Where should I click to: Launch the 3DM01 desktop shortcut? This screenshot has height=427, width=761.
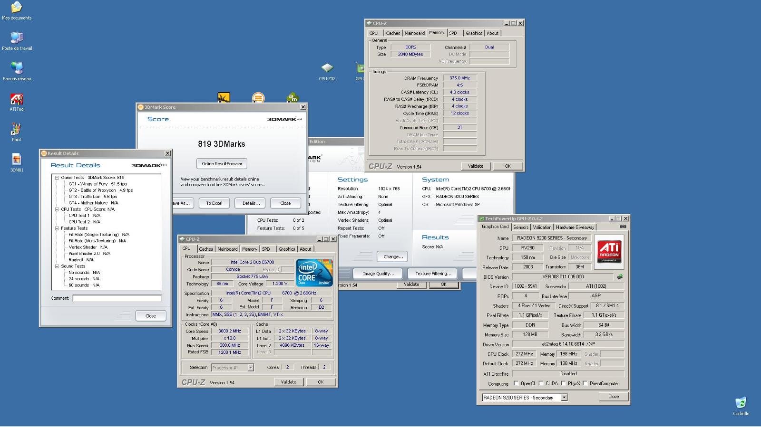[x=17, y=163]
